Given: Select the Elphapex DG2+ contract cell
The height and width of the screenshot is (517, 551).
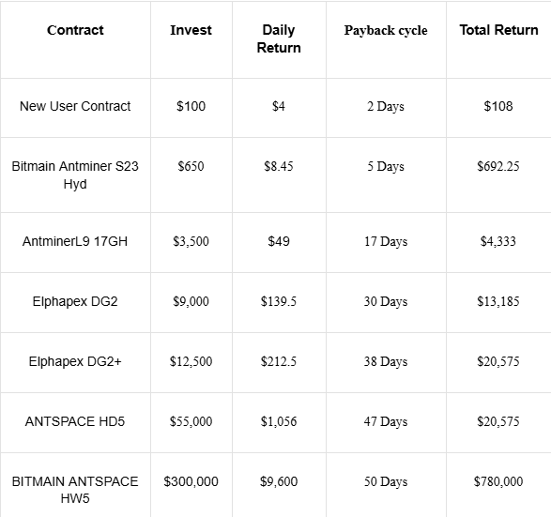Looking at the screenshot, I should click(75, 362).
